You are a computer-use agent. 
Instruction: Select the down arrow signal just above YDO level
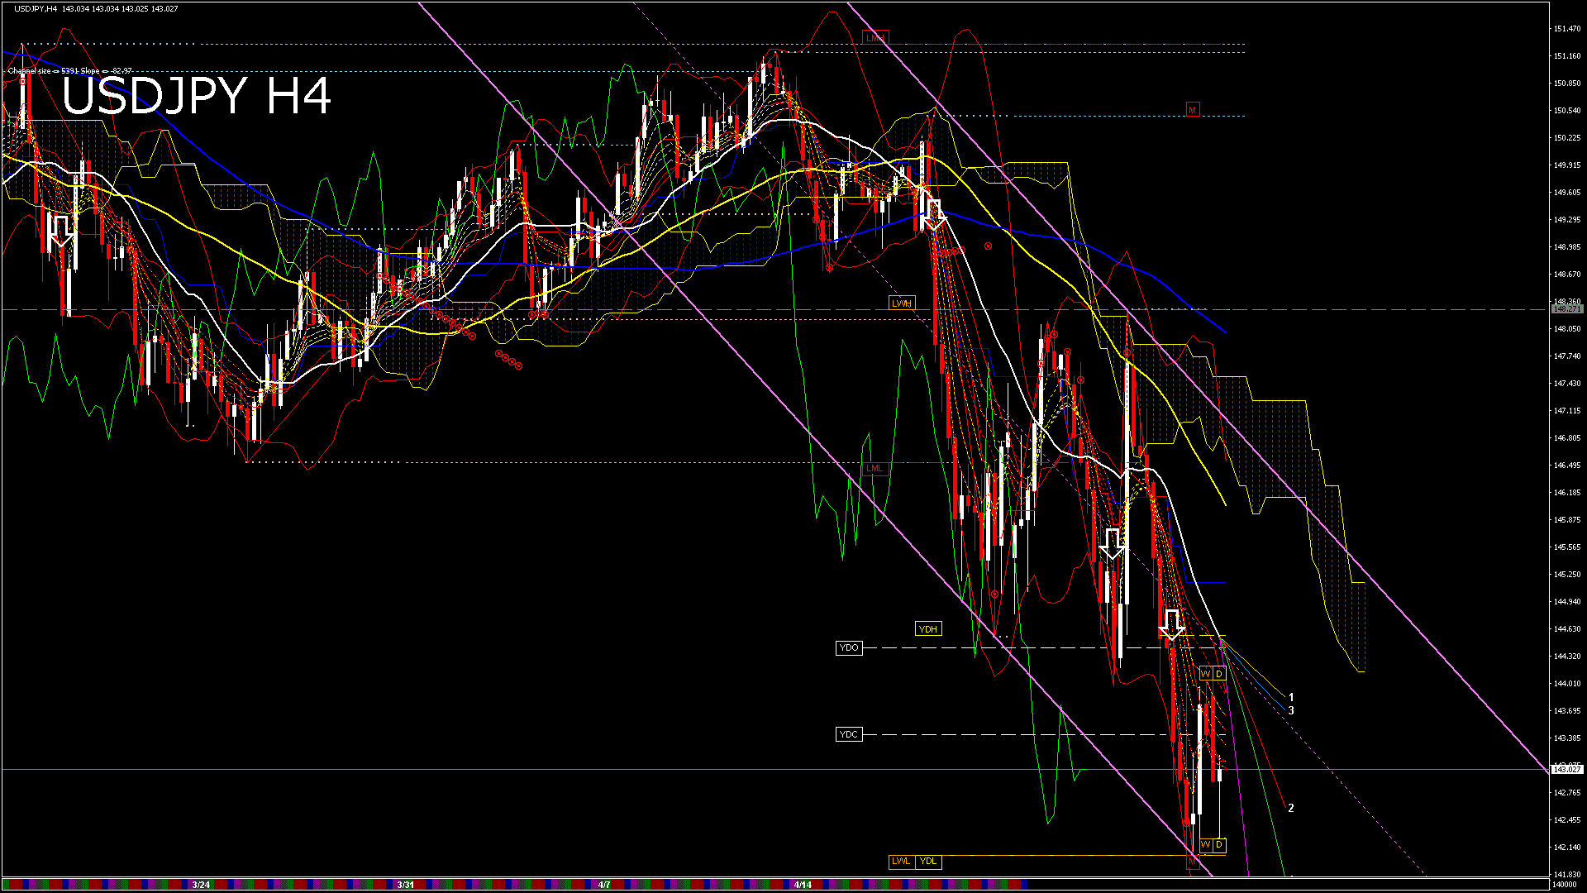point(1171,626)
